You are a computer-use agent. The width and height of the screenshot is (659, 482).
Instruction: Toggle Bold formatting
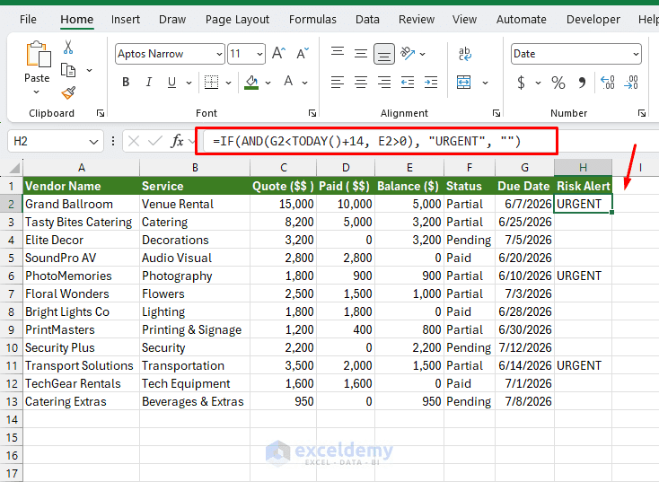click(x=126, y=83)
